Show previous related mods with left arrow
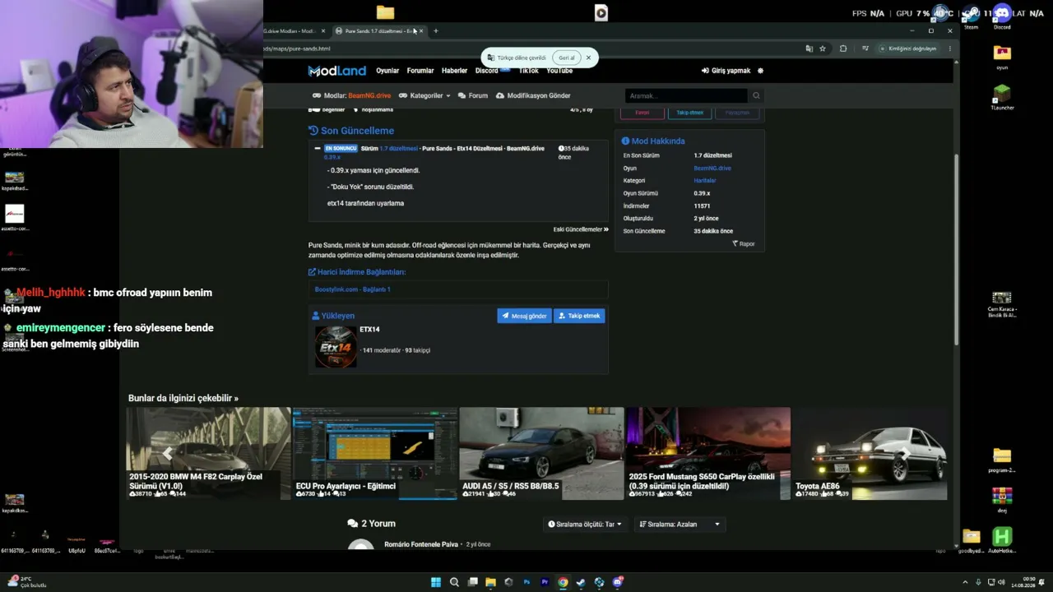Screen dimensions: 1053x592 [x=167, y=453]
